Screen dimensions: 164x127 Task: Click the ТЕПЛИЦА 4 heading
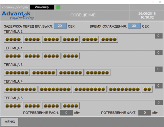click(13, 81)
